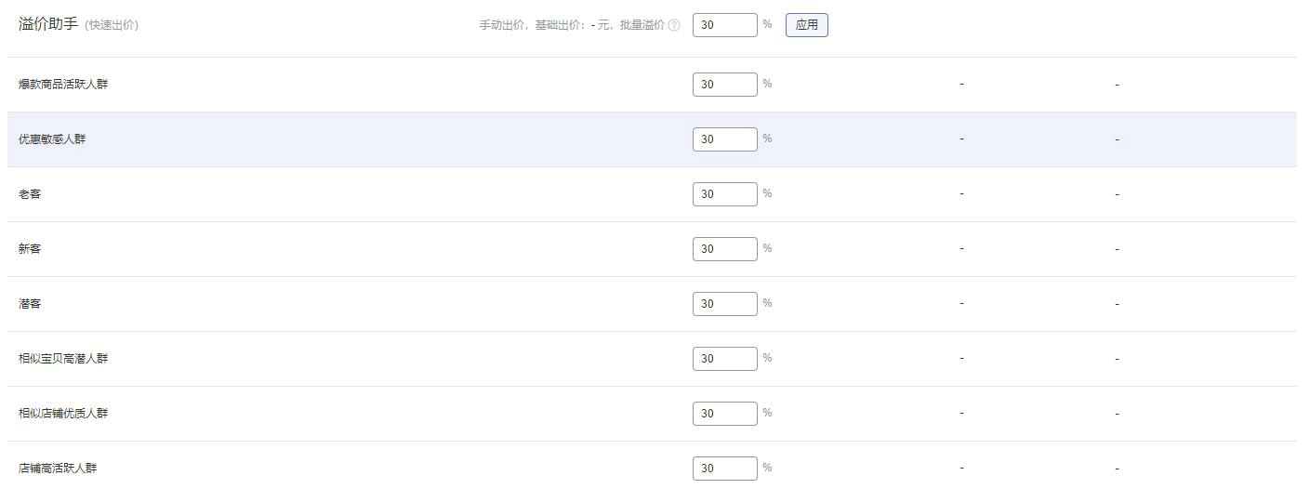
Task: Click the 老客 audience label
Action: click(30, 194)
